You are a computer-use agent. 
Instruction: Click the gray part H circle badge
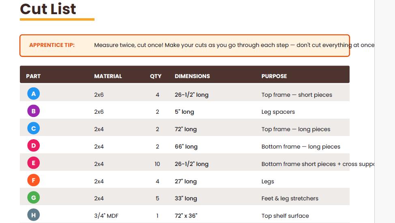(x=34, y=215)
